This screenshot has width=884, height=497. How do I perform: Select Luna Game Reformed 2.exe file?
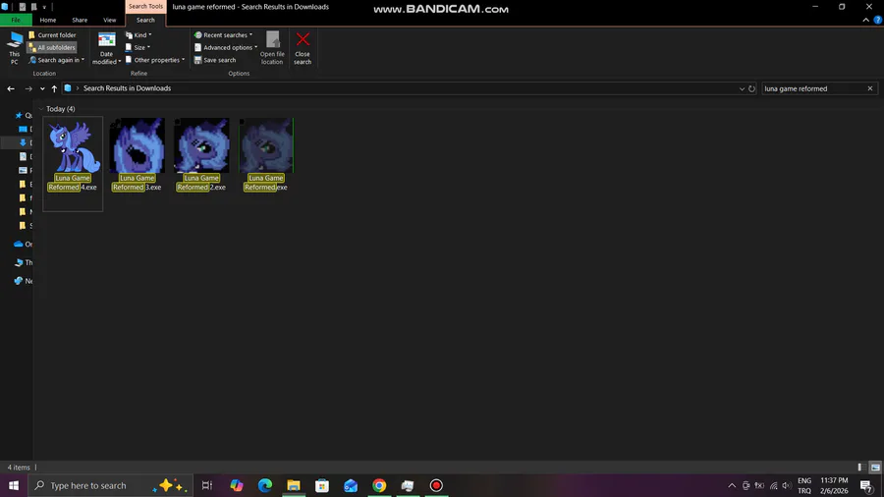[x=201, y=155]
